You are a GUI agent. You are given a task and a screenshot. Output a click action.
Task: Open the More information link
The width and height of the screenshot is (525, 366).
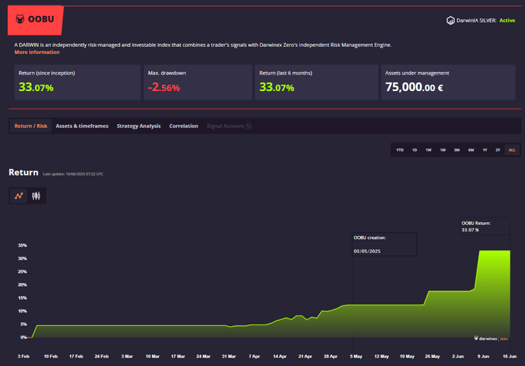click(x=37, y=52)
